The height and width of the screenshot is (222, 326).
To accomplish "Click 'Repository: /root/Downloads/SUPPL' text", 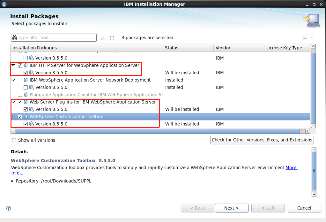I will tap(54, 181).
